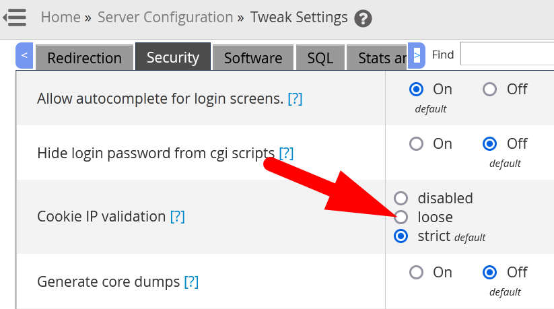This screenshot has height=309, width=554.
Task: Set Hide login password to On
Action: [x=417, y=143]
